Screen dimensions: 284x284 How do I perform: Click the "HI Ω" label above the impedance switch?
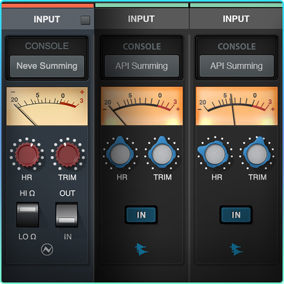pyautogui.click(x=27, y=193)
